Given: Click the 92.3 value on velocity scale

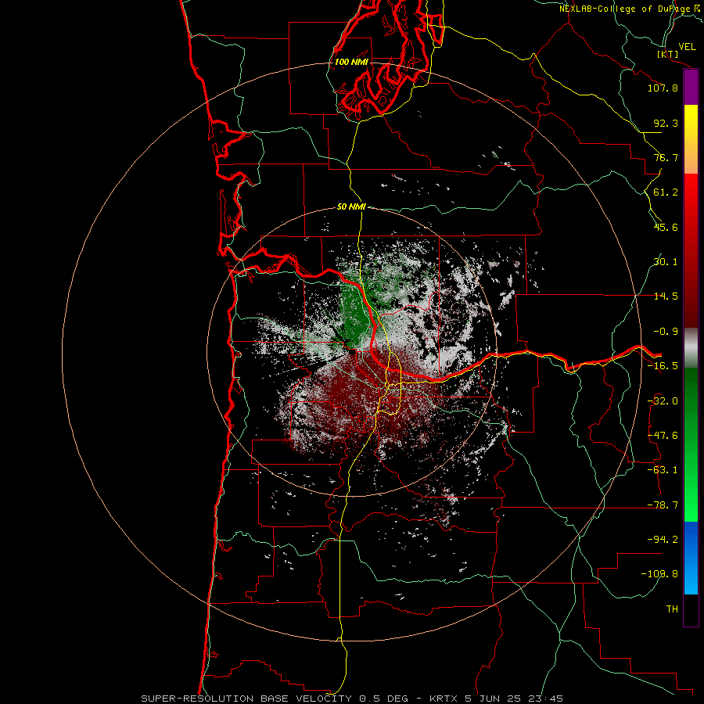Looking at the screenshot, I should point(666,123).
